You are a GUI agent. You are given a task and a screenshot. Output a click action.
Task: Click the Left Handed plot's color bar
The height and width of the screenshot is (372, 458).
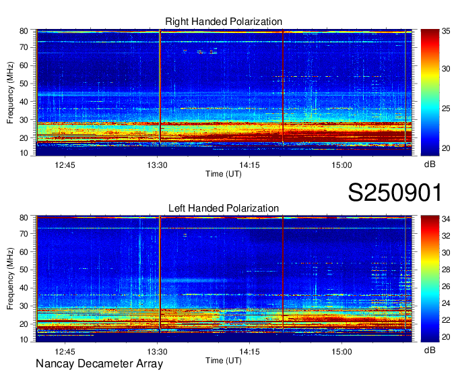430,279
